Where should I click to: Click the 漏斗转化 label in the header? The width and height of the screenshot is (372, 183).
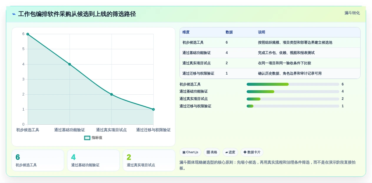coord(352,13)
